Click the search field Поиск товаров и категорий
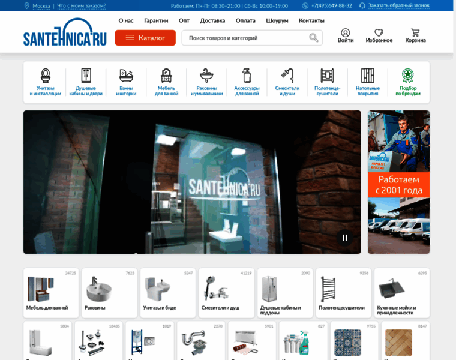Viewport: 456px width, 360px height. click(x=252, y=38)
